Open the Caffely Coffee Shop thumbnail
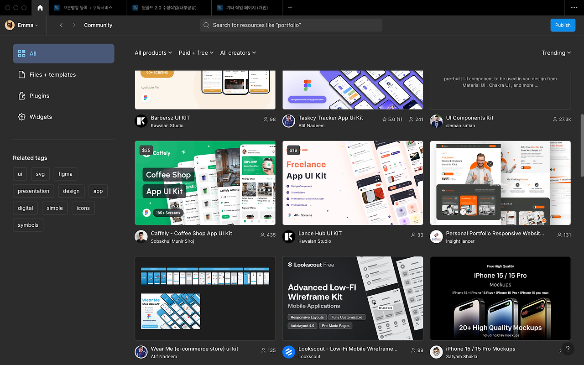 pyautogui.click(x=205, y=183)
